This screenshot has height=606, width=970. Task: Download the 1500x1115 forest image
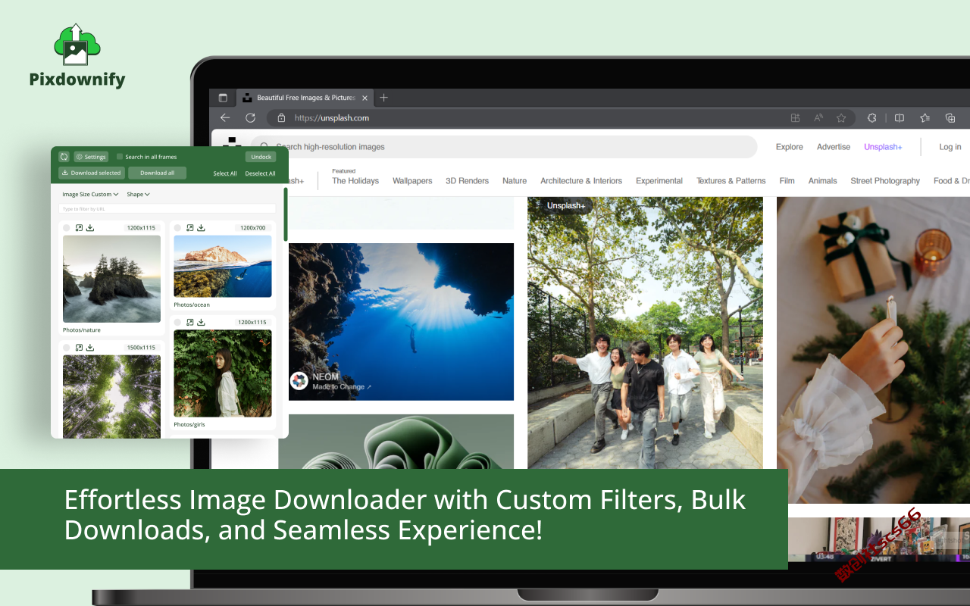pyautogui.click(x=90, y=348)
